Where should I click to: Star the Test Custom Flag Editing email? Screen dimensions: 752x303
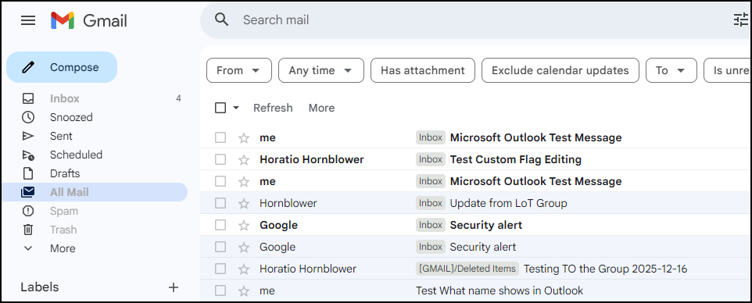pos(244,159)
